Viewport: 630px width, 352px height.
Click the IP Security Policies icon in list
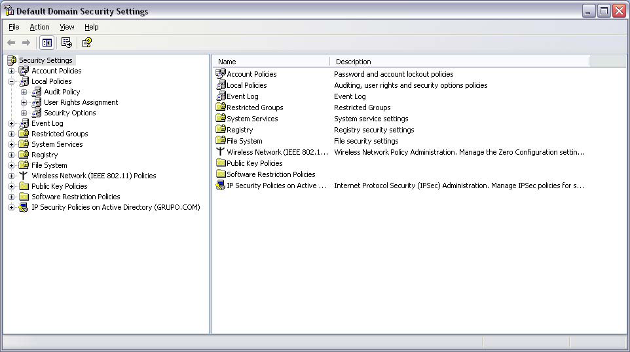point(221,185)
